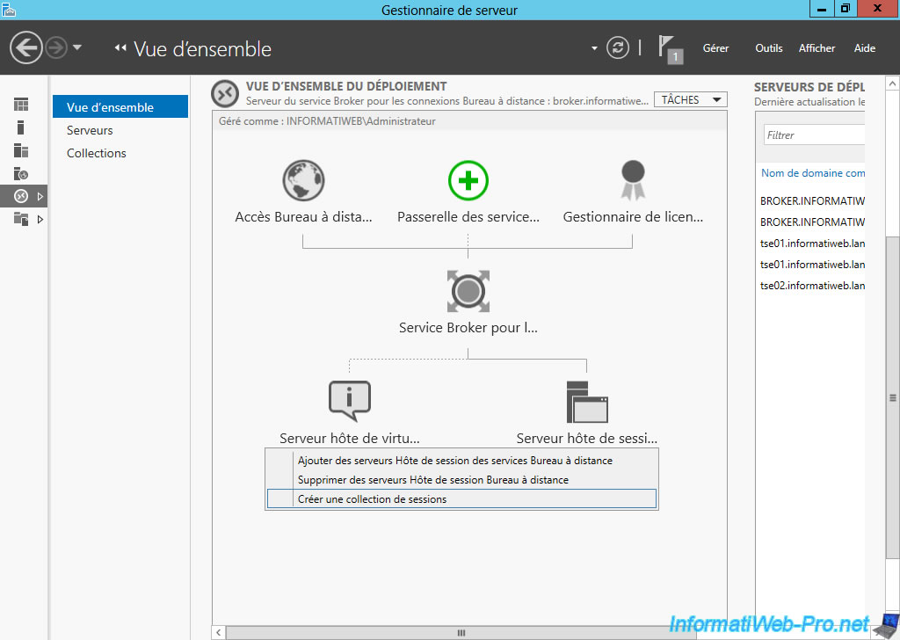Open the Outils menu
The height and width of the screenshot is (640, 900).
point(768,48)
